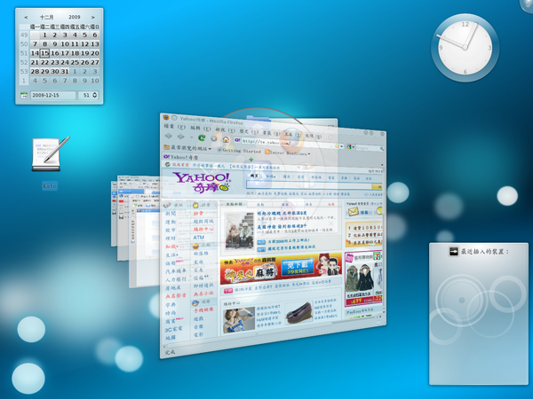Click the news photo of two people

pyautogui.click(x=239, y=231)
